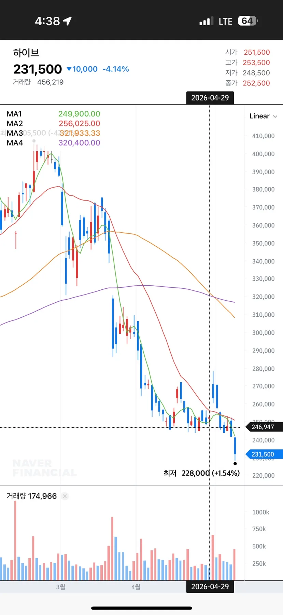This screenshot has width=283, height=615.
Task: Tap the 4:38 clock
Action: [47, 21]
